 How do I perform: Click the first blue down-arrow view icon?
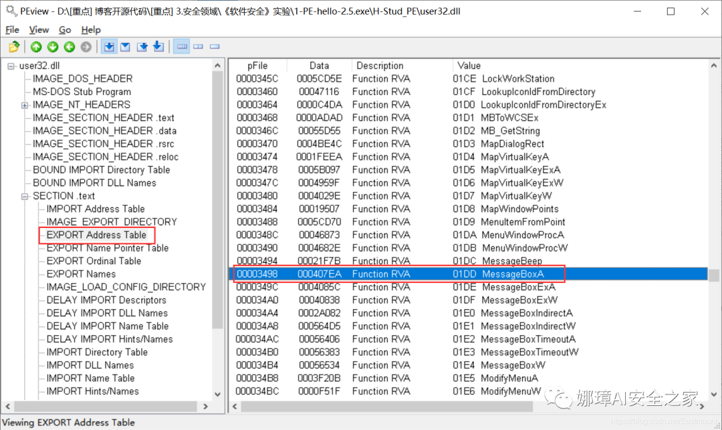coord(109,47)
